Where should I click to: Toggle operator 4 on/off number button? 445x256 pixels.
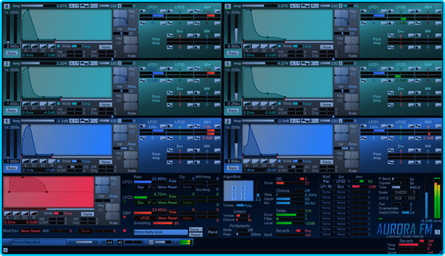7,6
